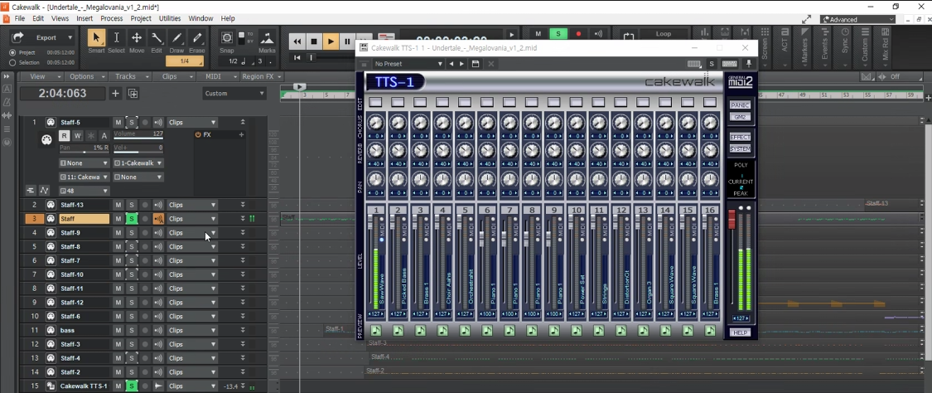The width and height of the screenshot is (932, 393).
Task: Toggle the Snap to grid icon
Action: click(226, 38)
